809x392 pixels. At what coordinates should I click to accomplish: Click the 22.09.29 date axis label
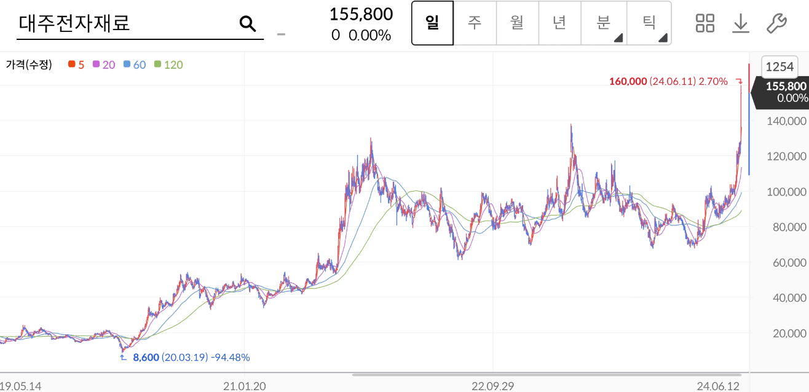click(x=493, y=386)
